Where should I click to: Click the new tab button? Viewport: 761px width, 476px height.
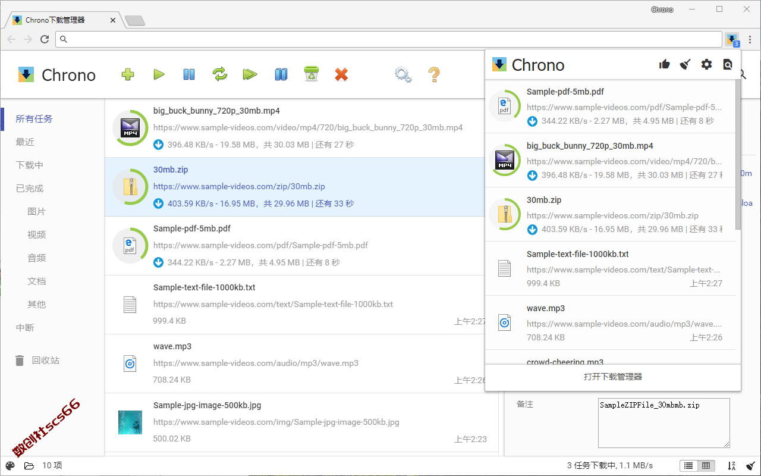tap(135, 21)
